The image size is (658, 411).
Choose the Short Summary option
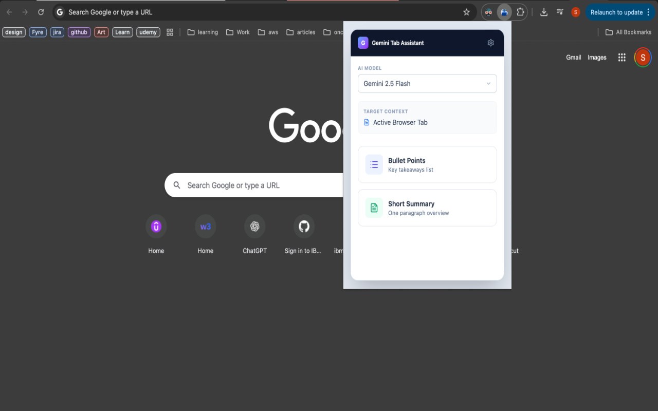427,208
